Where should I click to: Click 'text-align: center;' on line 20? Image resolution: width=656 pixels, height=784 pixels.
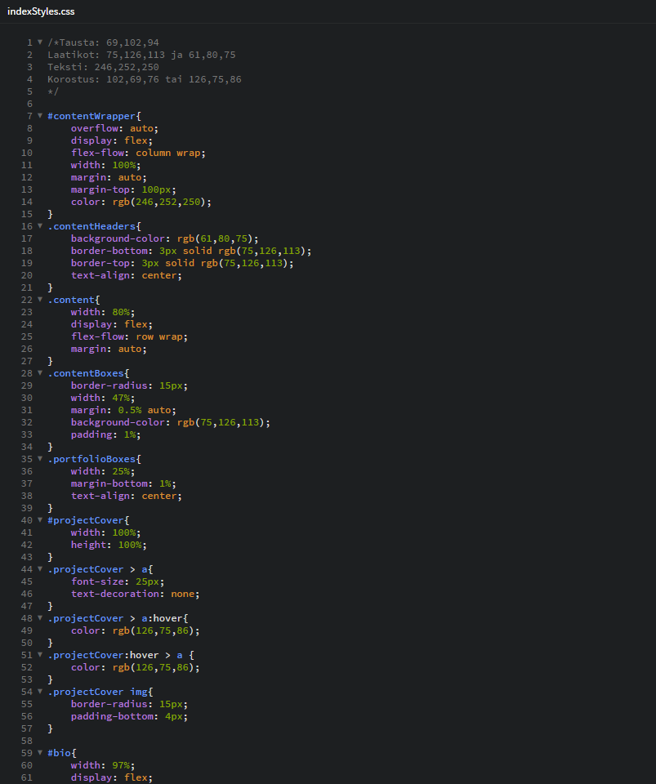[x=127, y=275]
